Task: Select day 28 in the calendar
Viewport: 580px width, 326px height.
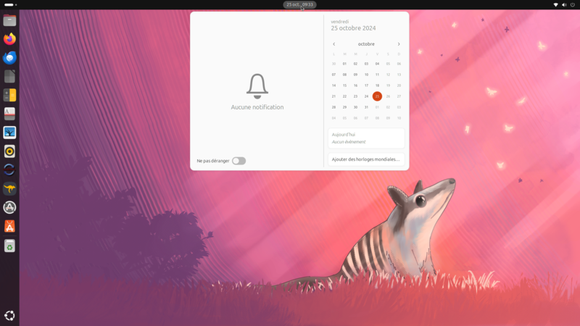Action: 333,107
